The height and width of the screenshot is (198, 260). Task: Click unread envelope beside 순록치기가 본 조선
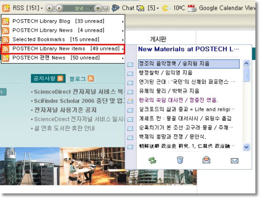130,128
